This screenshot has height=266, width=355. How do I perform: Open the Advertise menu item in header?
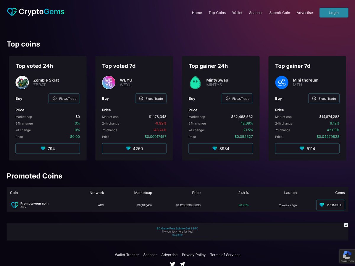(305, 13)
